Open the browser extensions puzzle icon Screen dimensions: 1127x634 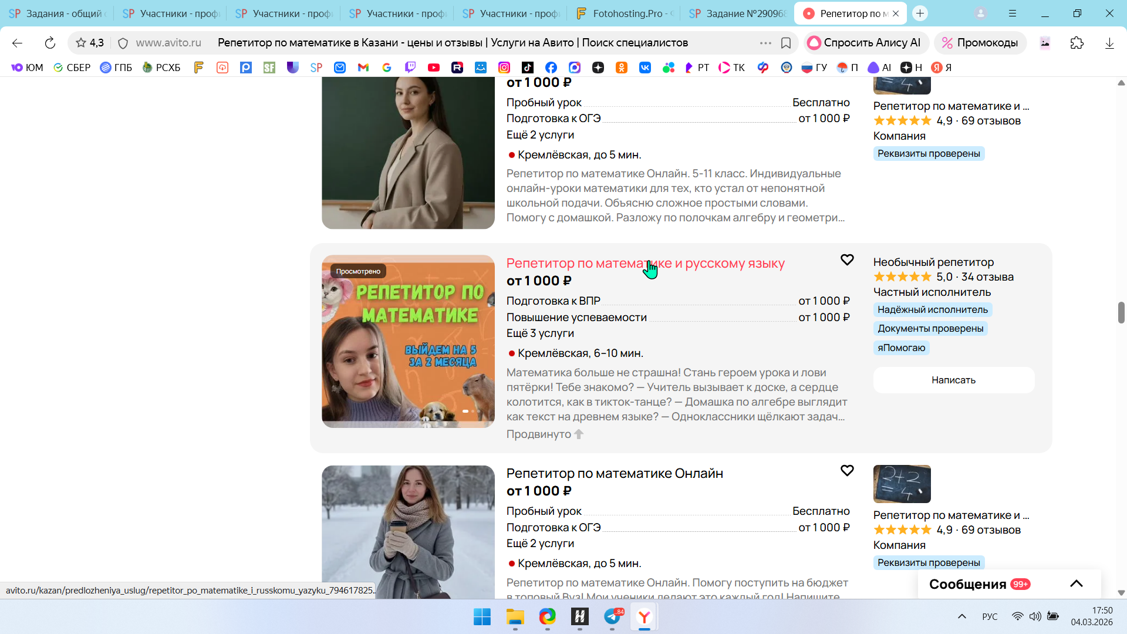pos(1077,43)
